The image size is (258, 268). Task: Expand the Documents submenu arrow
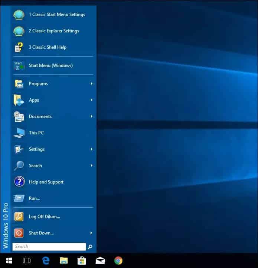92,117
